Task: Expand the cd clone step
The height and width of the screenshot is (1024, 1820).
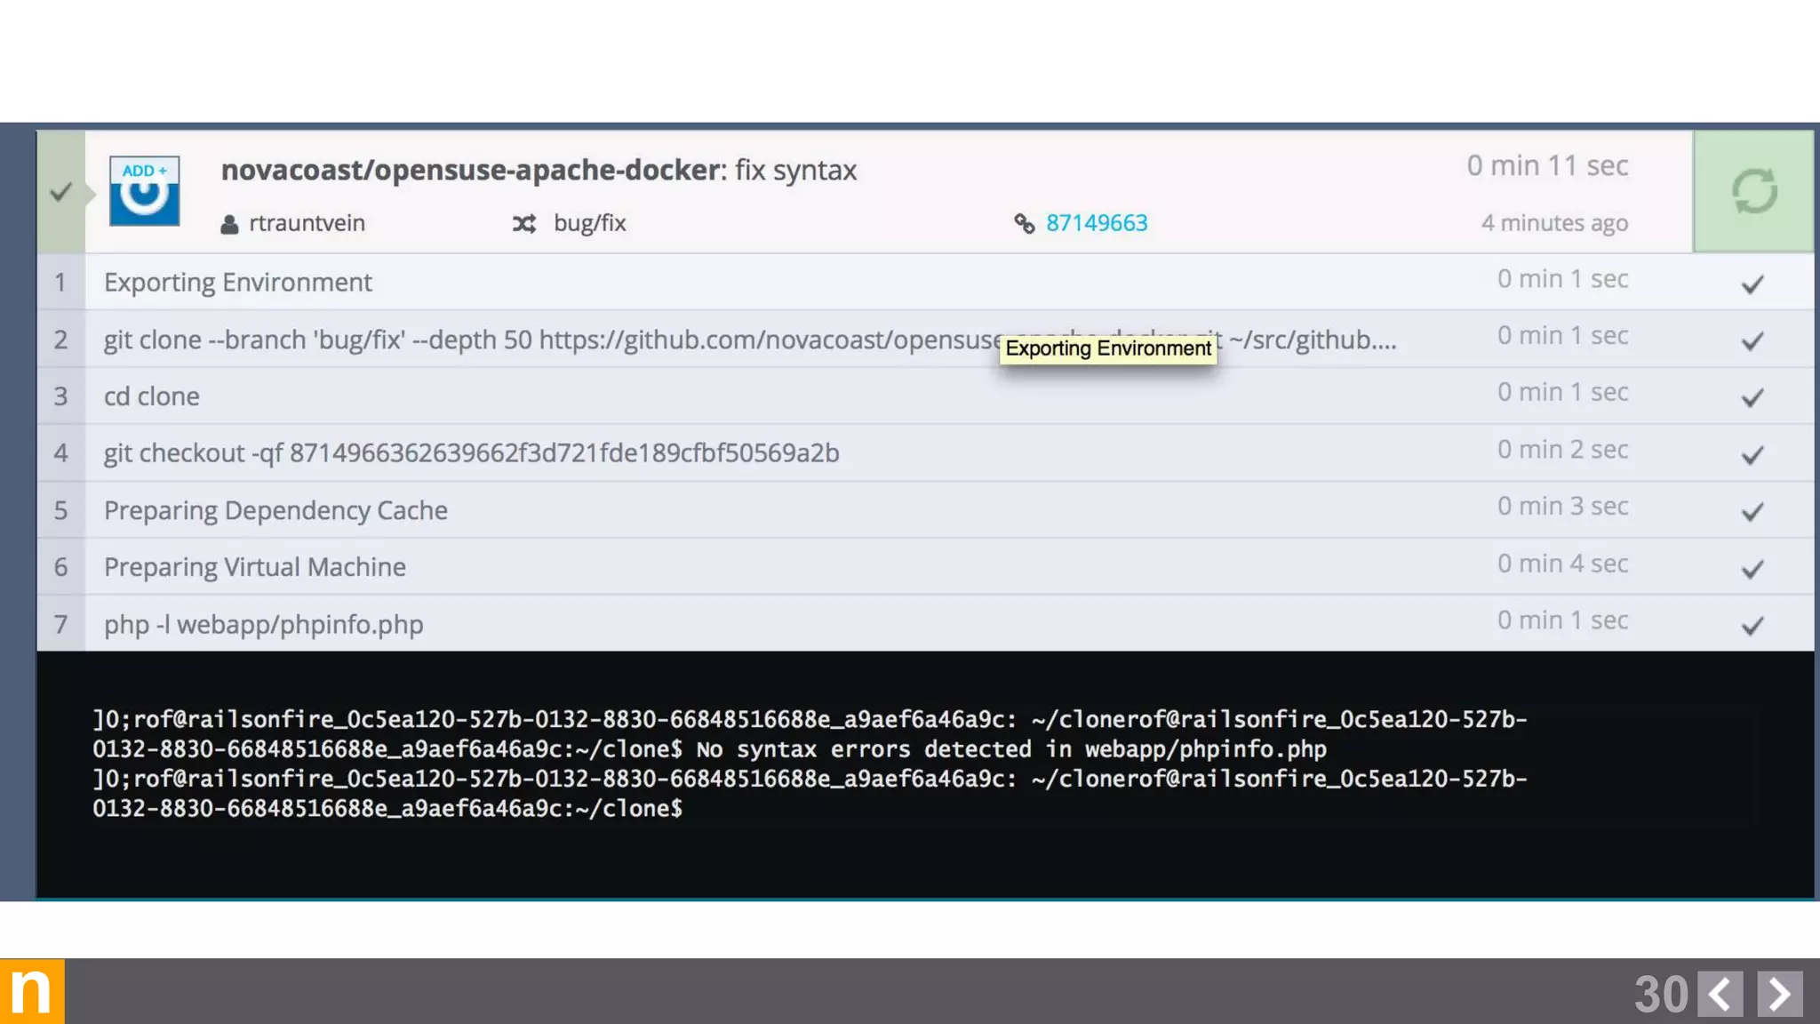Action: click(x=152, y=396)
